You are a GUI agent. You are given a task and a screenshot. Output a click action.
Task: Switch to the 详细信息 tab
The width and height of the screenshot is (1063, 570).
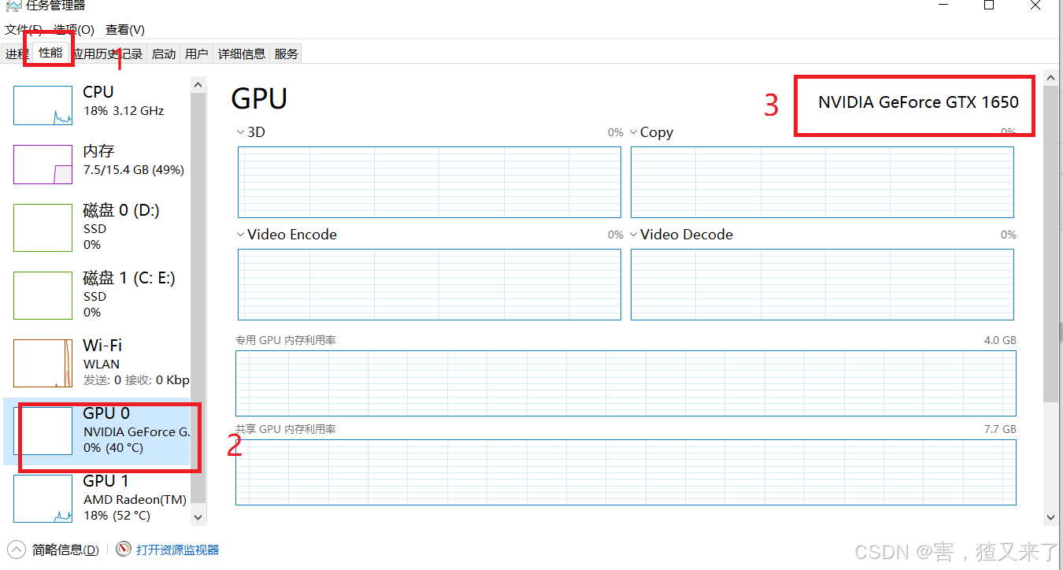click(x=242, y=54)
